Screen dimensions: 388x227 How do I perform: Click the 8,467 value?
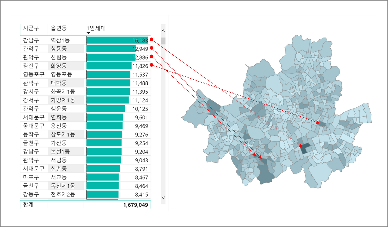tap(142, 177)
